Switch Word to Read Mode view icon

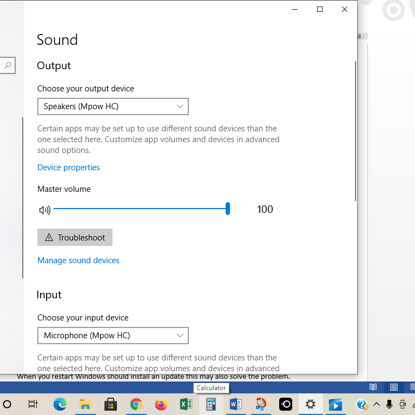pyautogui.click(x=373, y=387)
